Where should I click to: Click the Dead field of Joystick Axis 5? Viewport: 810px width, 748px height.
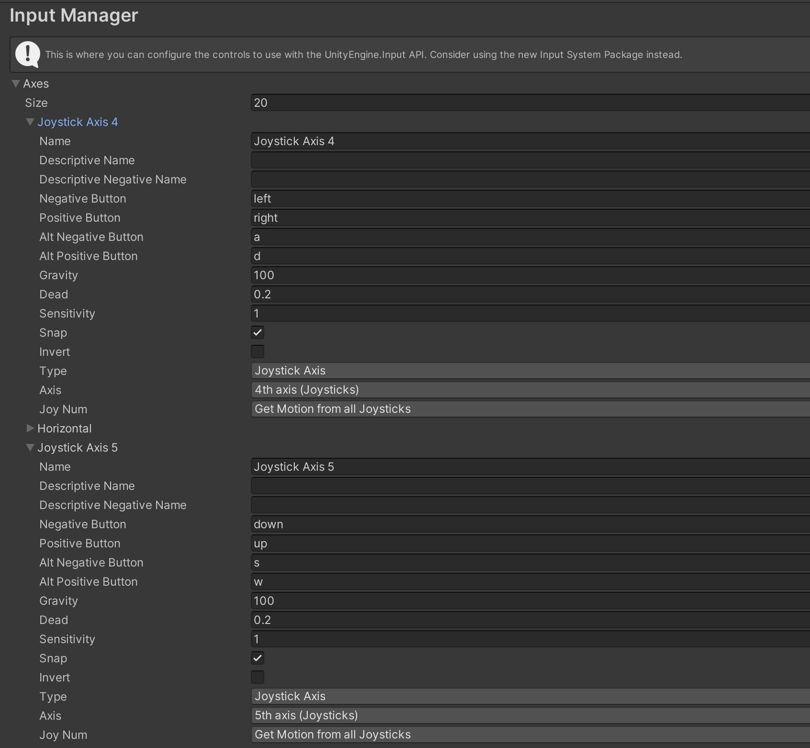pyautogui.click(x=530, y=620)
